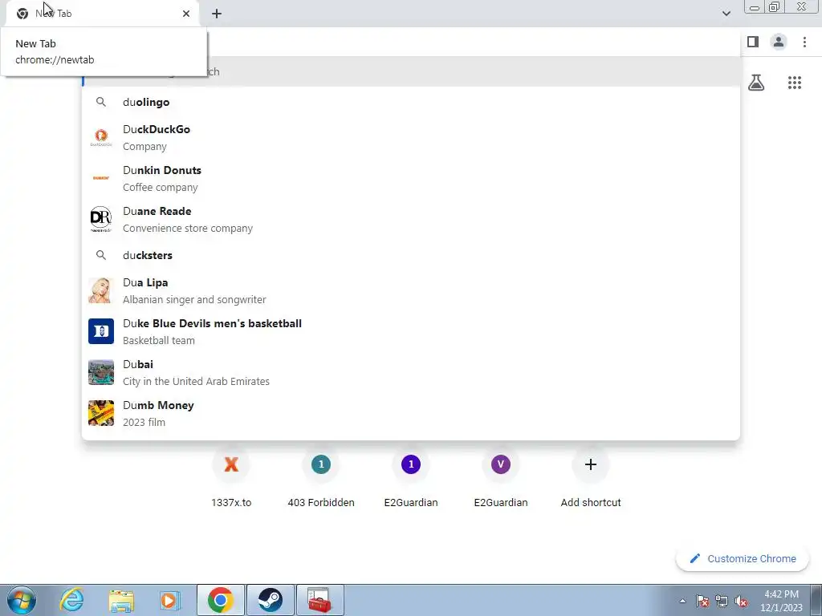
Task: Click the Dua Lipa photo thumbnail
Action: coord(101,290)
